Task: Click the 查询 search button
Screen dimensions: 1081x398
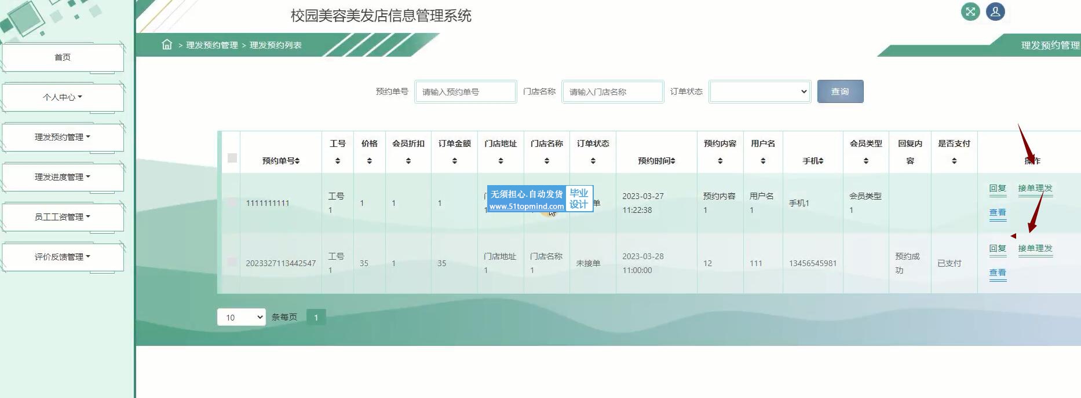Action: click(x=840, y=91)
